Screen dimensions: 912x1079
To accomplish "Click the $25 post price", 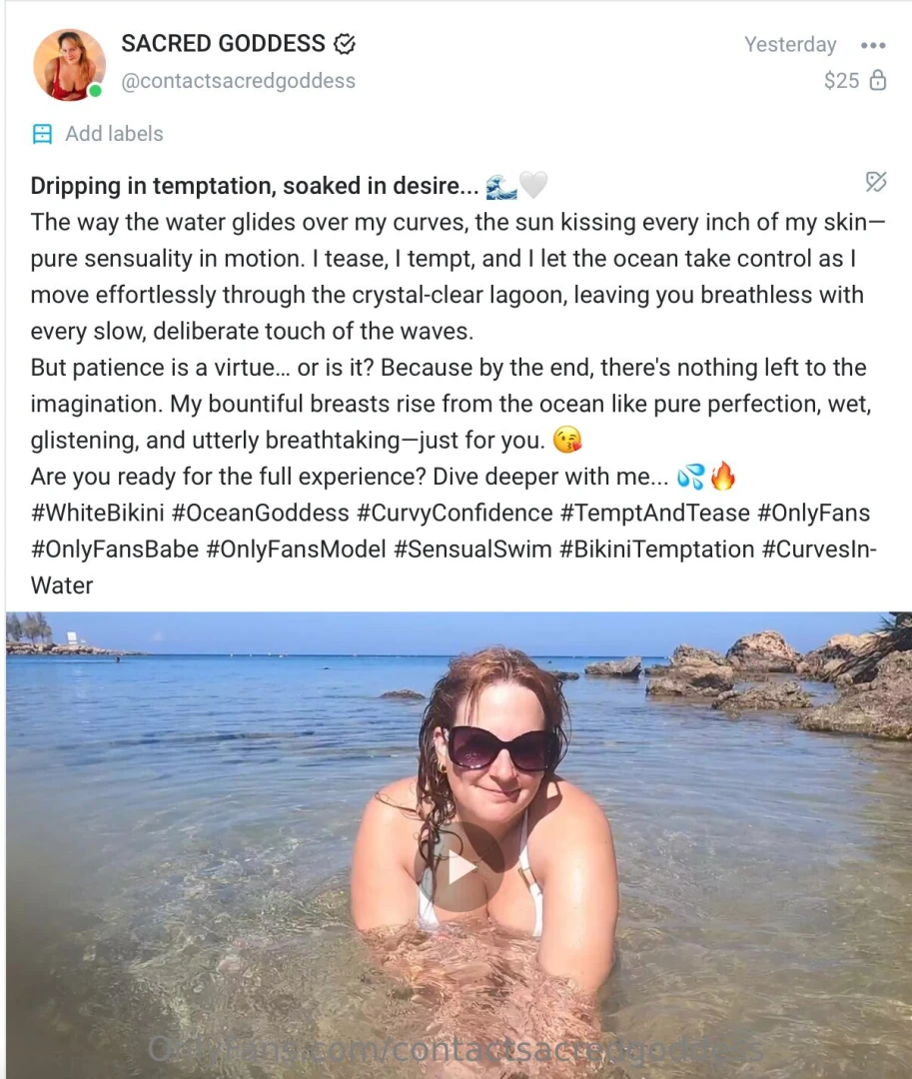I will click(841, 81).
